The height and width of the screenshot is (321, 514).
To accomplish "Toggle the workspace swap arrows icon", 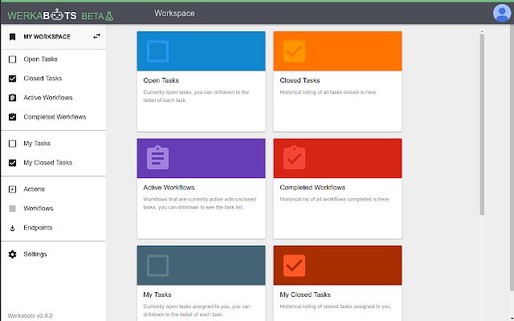I will pyautogui.click(x=96, y=36).
